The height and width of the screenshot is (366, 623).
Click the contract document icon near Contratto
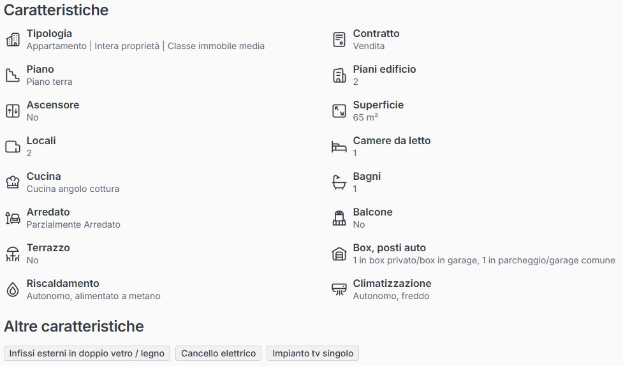[x=339, y=40]
